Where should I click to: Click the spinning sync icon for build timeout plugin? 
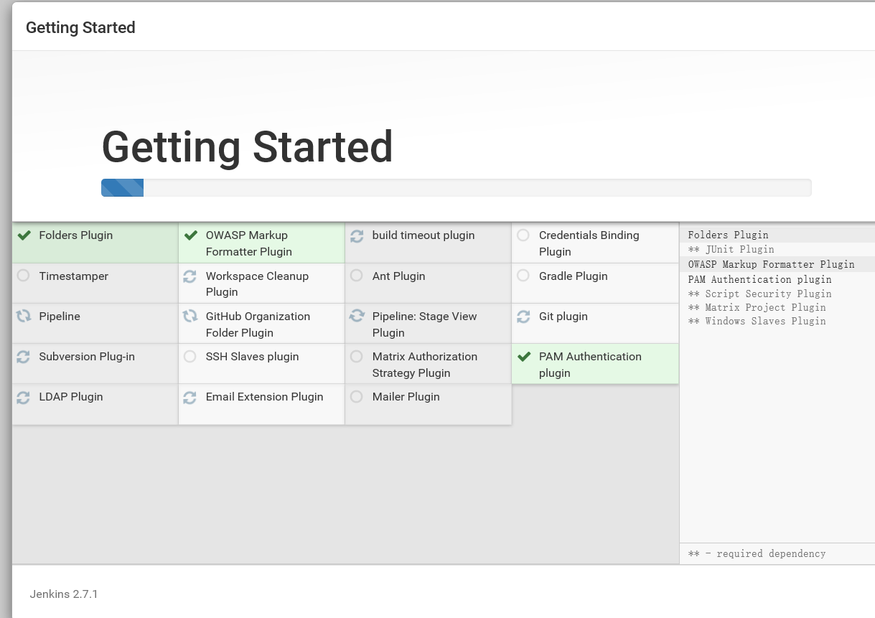click(x=357, y=235)
